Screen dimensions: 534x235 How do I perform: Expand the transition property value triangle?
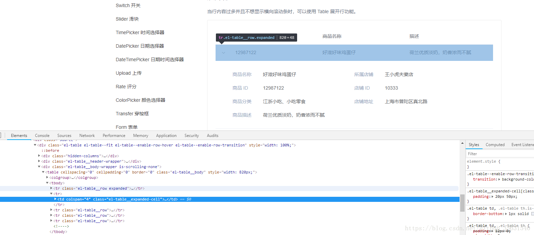499,179
